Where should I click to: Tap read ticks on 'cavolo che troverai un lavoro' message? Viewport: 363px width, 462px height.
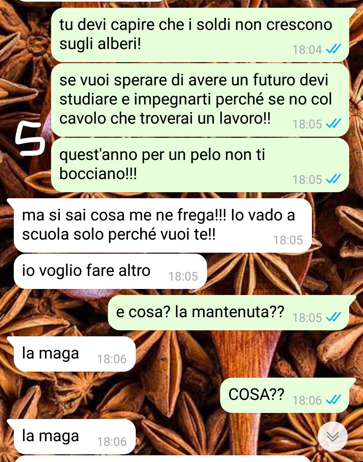pyautogui.click(x=333, y=124)
